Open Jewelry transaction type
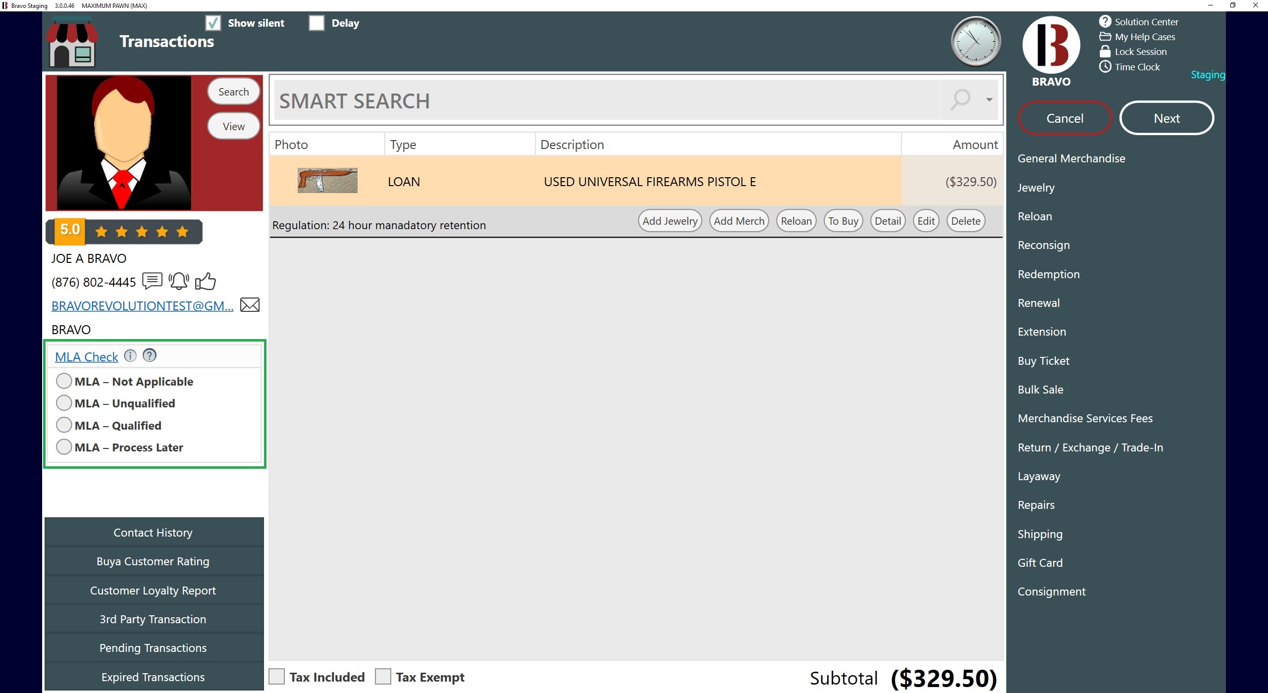The image size is (1268, 693). tap(1036, 188)
